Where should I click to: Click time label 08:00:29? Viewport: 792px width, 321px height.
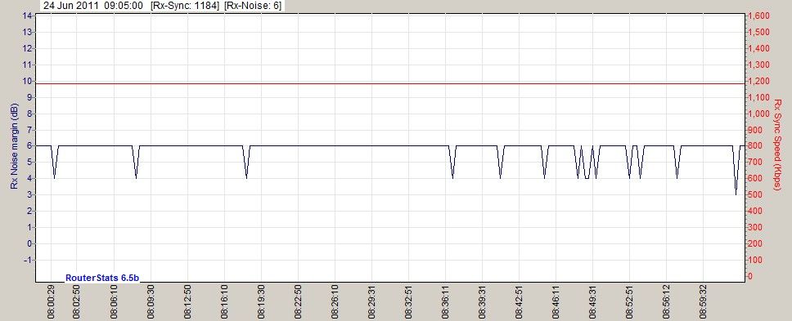pyautogui.click(x=51, y=303)
